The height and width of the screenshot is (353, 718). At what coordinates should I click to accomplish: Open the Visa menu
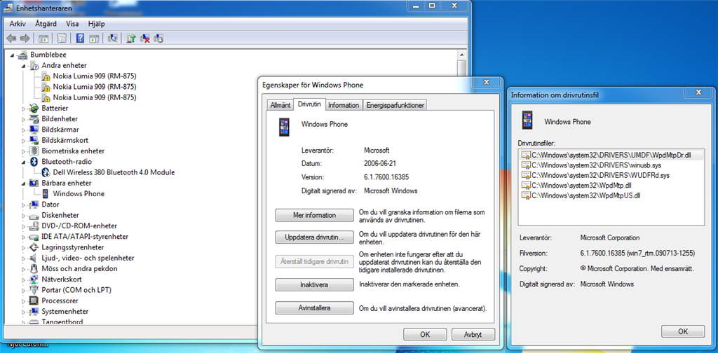[x=72, y=24]
